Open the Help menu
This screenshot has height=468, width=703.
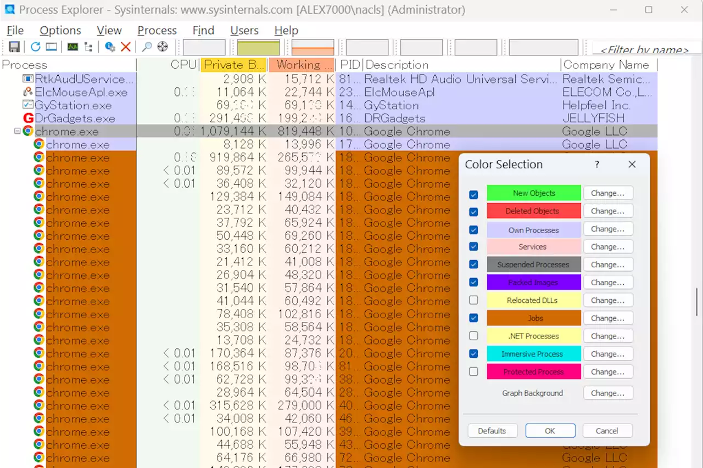[286, 30]
